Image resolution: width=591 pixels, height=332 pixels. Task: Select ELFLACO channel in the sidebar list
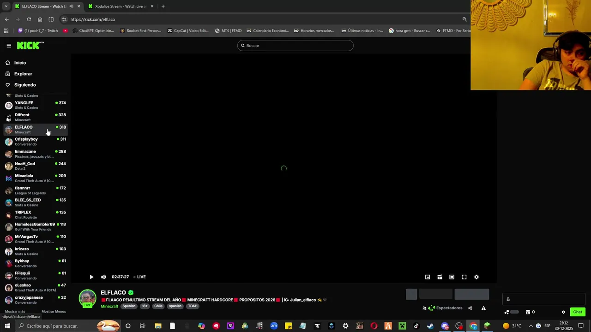click(36, 130)
